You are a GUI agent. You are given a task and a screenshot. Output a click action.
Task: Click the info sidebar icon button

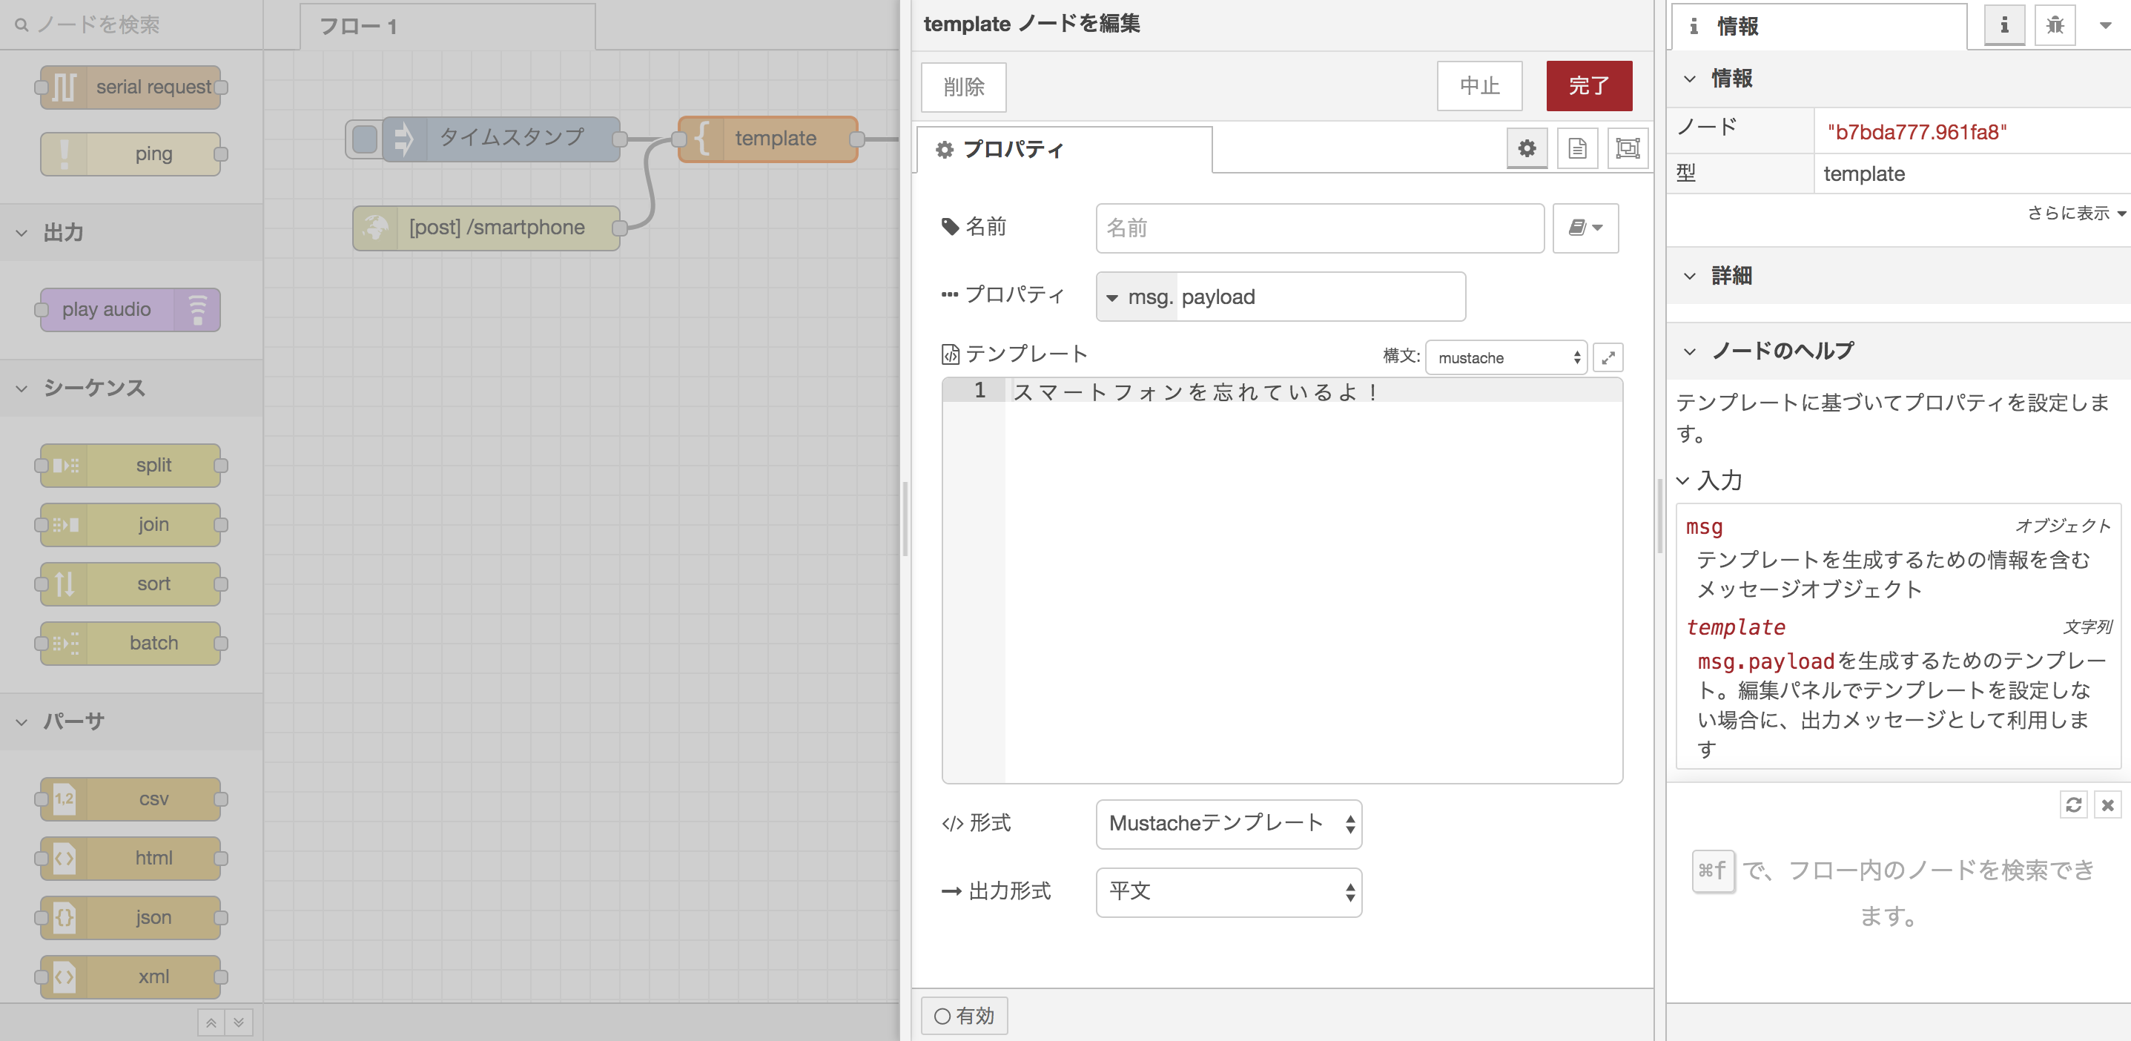(2003, 26)
